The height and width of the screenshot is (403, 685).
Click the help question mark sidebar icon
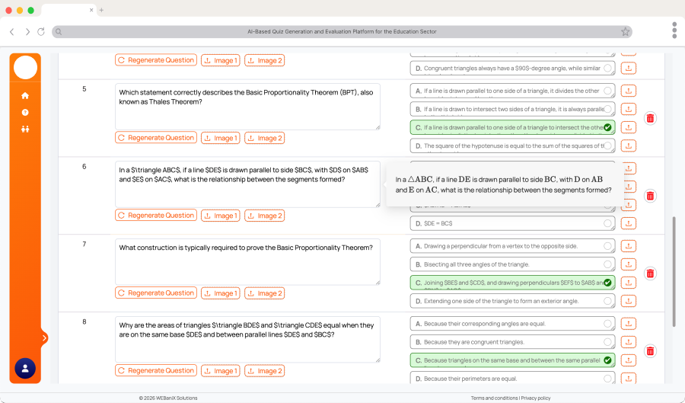click(25, 113)
